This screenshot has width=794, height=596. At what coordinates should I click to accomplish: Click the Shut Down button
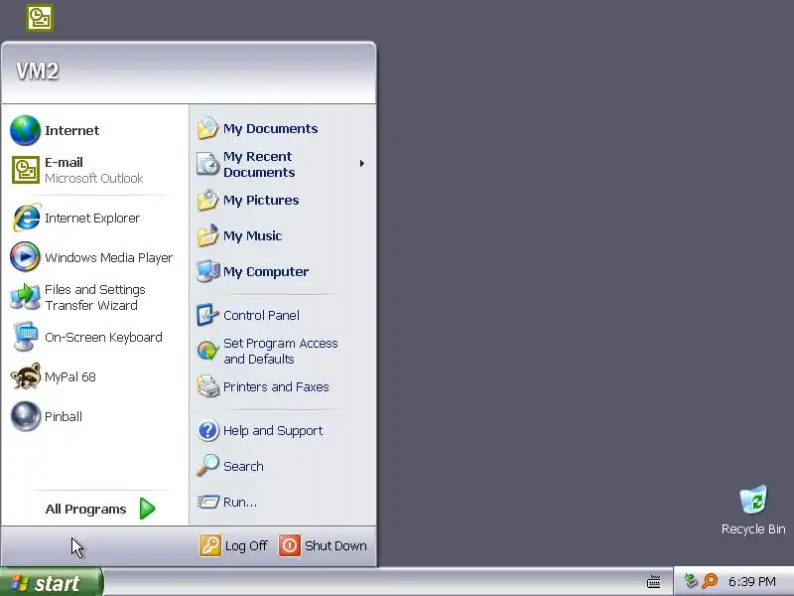point(323,545)
